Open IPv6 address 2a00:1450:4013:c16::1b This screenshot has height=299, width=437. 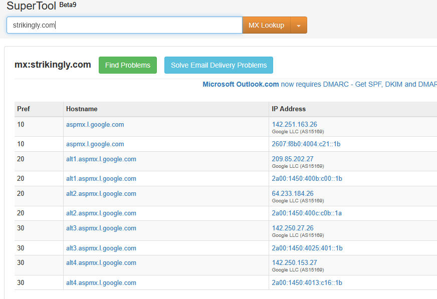307,282
